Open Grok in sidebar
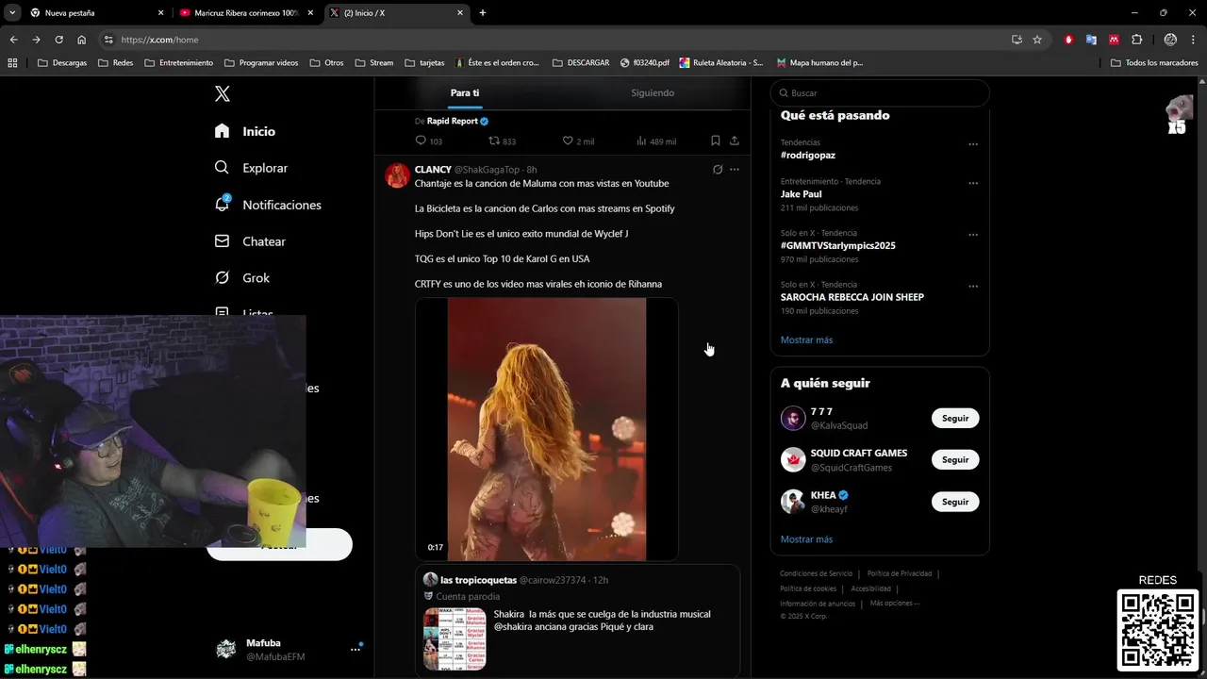The width and height of the screenshot is (1207, 679). click(x=242, y=278)
